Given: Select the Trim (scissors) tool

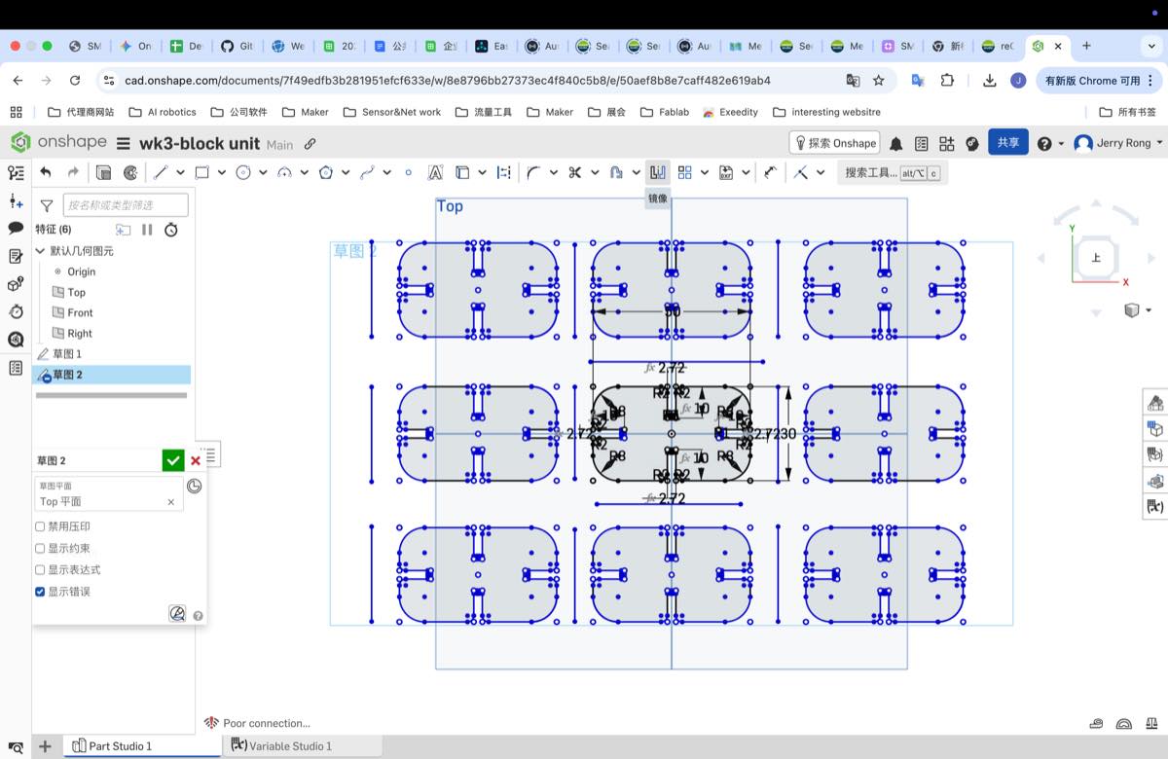Looking at the screenshot, I should [x=574, y=172].
